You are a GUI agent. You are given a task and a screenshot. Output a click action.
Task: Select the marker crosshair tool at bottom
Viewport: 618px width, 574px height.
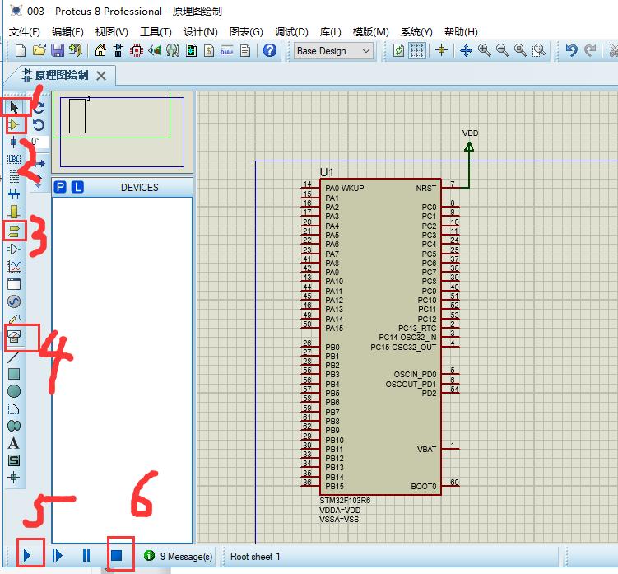(x=14, y=478)
